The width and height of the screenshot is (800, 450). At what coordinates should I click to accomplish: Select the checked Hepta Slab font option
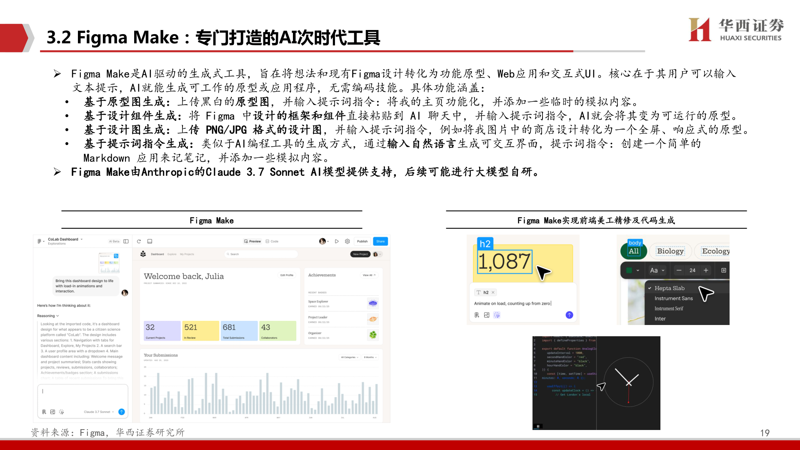click(x=669, y=288)
